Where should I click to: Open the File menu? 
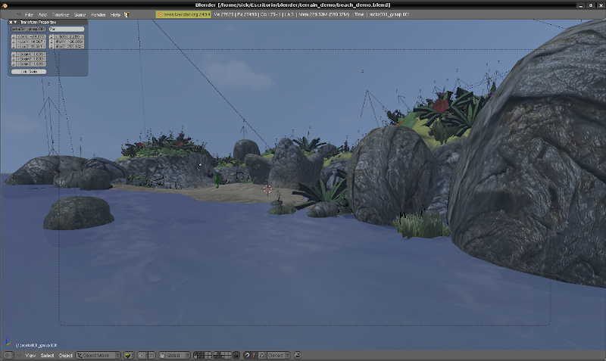(29, 14)
